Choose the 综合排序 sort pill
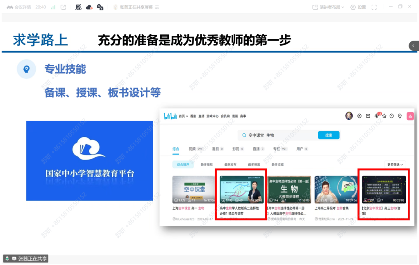 183,164
